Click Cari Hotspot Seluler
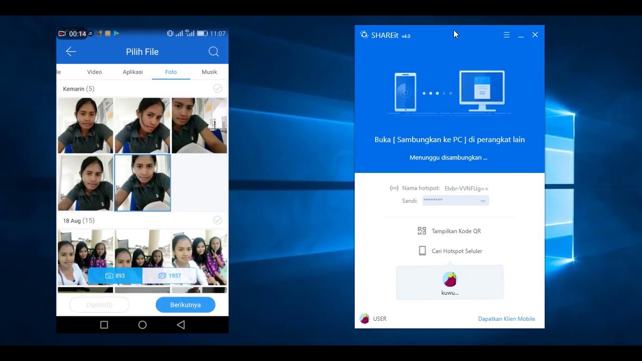Screen dimensions: 642x361 [457, 251]
